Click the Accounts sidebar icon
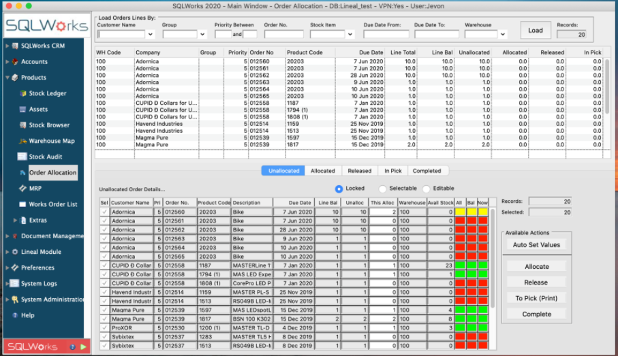Screen dimensions: 618x356 coord(15,61)
